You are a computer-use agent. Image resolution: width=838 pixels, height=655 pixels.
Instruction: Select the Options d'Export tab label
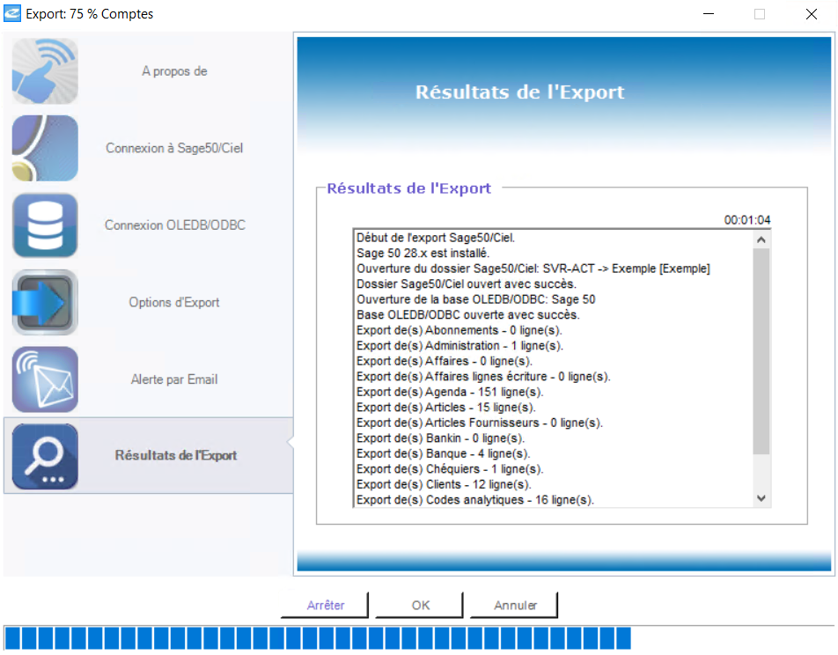pyautogui.click(x=174, y=302)
